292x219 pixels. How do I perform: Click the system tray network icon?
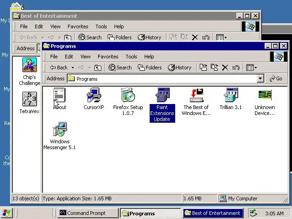tap(254, 213)
